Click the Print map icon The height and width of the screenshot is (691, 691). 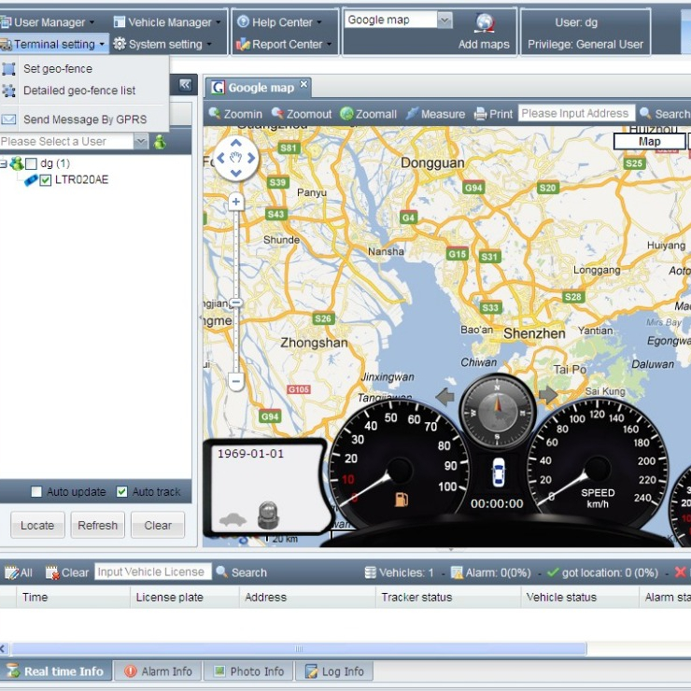pos(480,114)
